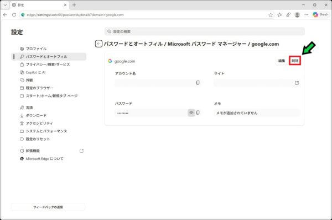This screenshot has width=332, height=220.
Task: Open the tab actions chevron menu
Action: point(5,5)
